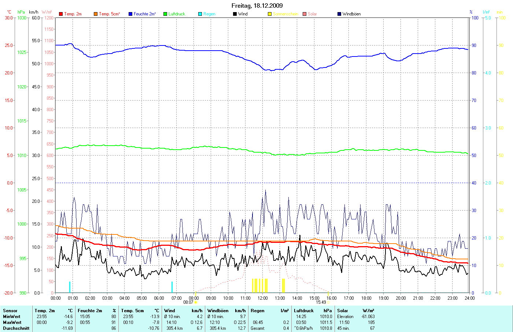Viewport: 513px width, 332px height.
Task: Click the chart title Freitag, 18.12.2009
Action: coord(257,6)
